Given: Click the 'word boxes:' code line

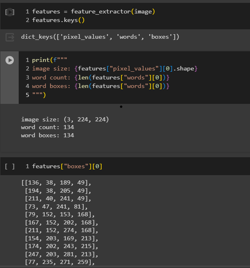Looking at the screenshot, I should tap(101, 86).
